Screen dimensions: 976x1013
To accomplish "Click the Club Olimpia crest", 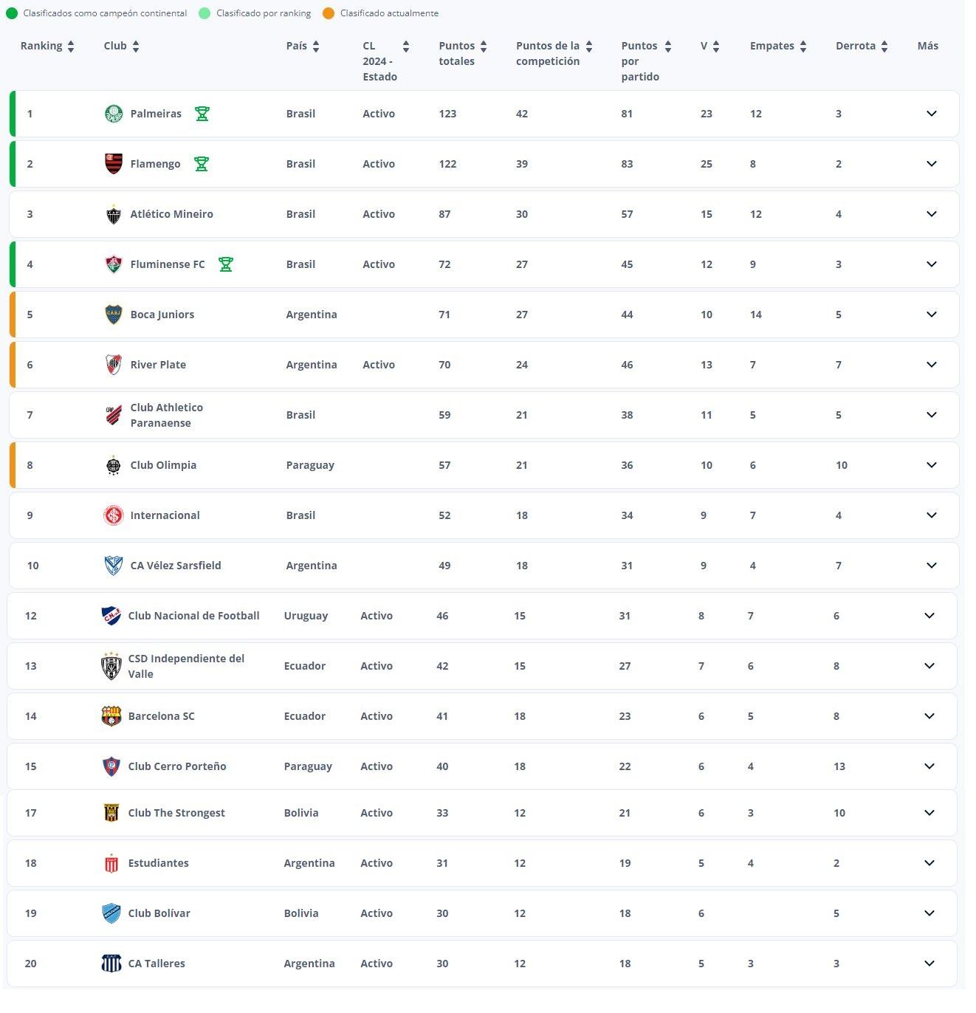I will coord(114,465).
